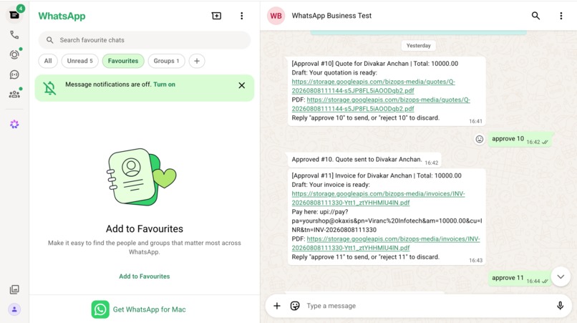
Task: Click the Add to Favourites heading
Action: [145, 228]
